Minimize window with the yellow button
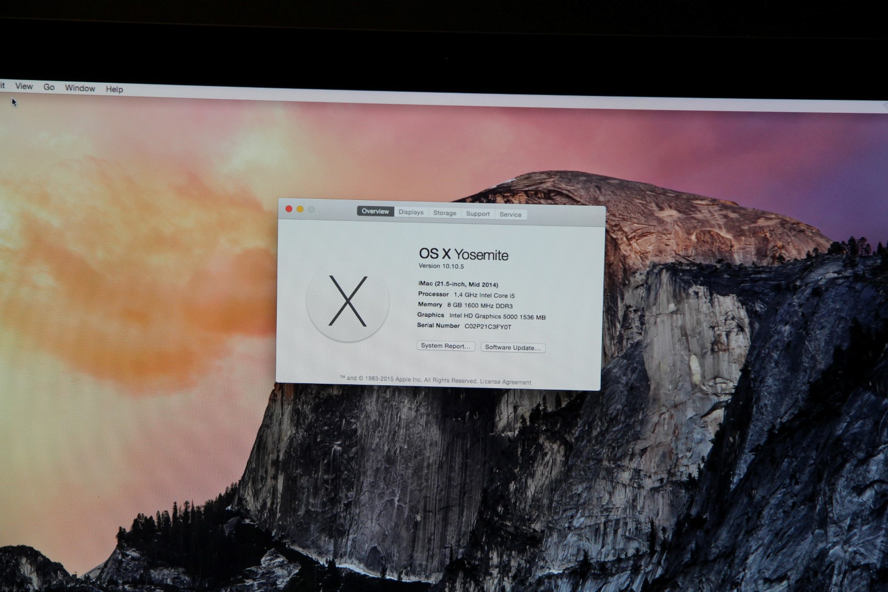This screenshot has height=592, width=888. (300, 209)
